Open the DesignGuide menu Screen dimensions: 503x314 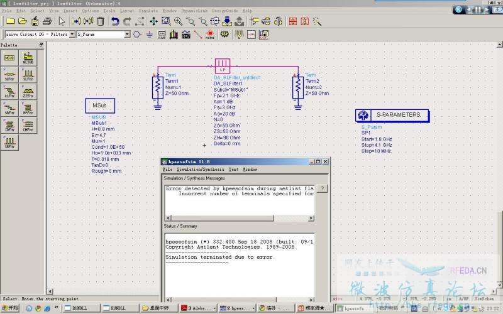225,11
